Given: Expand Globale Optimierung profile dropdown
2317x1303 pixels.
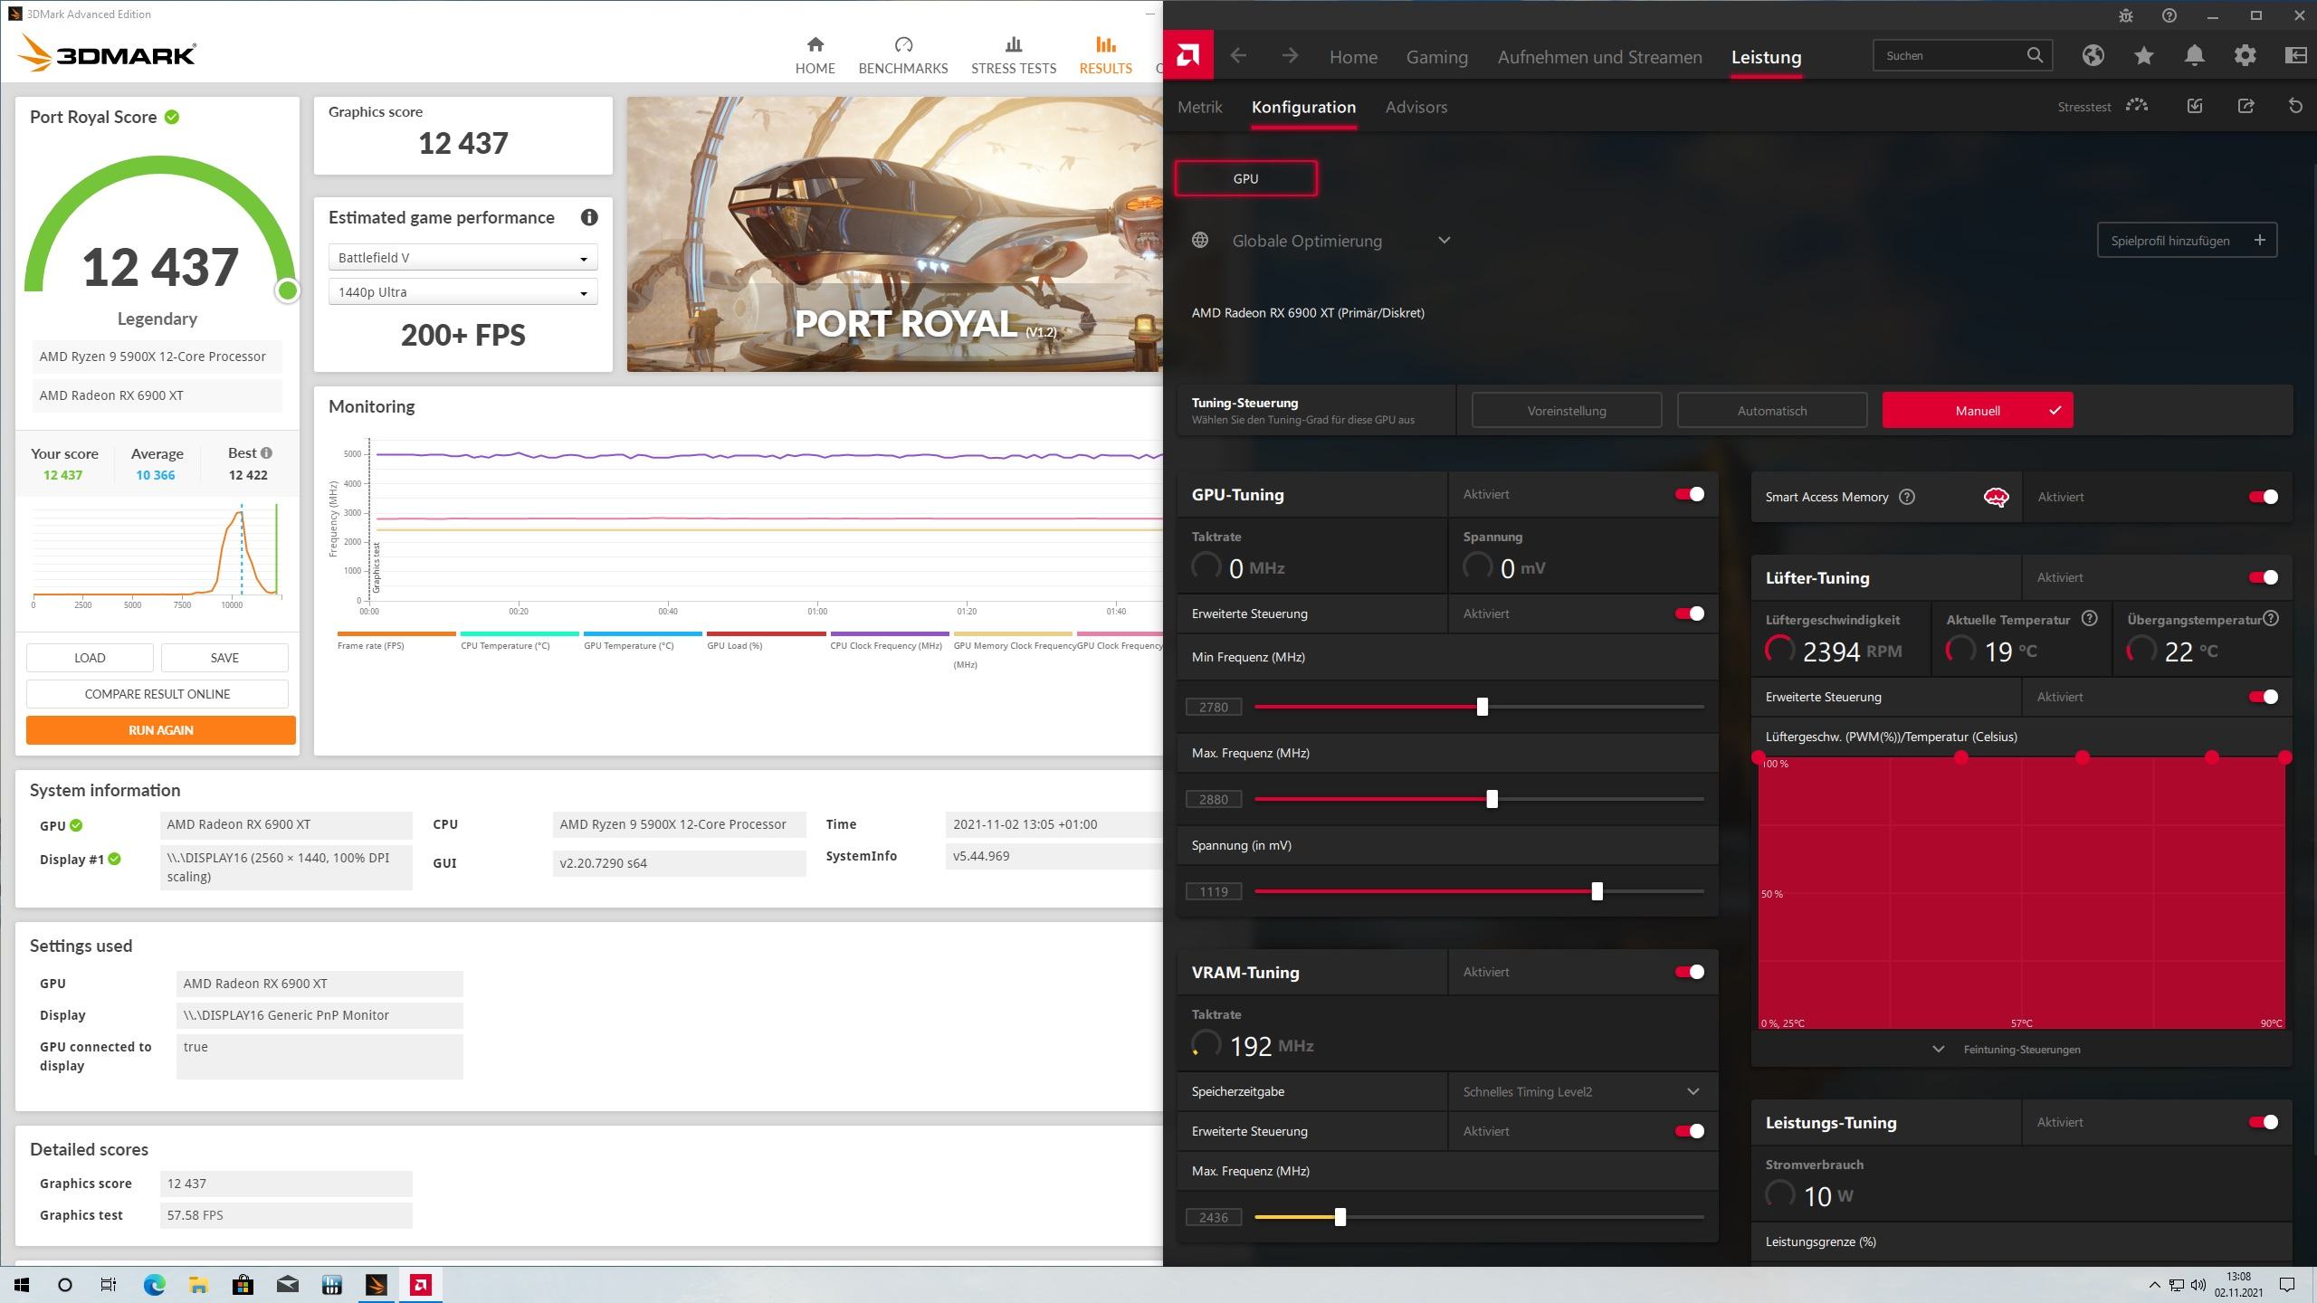Looking at the screenshot, I should [1444, 241].
